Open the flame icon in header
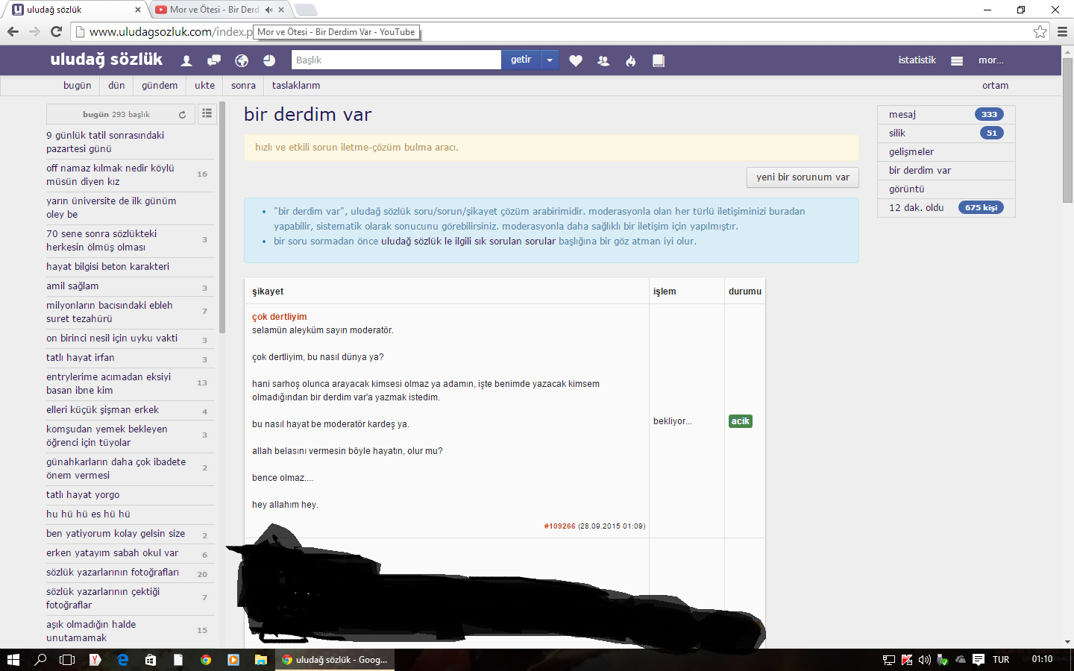 pos(631,61)
